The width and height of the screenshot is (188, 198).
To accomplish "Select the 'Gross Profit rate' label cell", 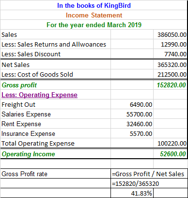I will pos(56,174).
